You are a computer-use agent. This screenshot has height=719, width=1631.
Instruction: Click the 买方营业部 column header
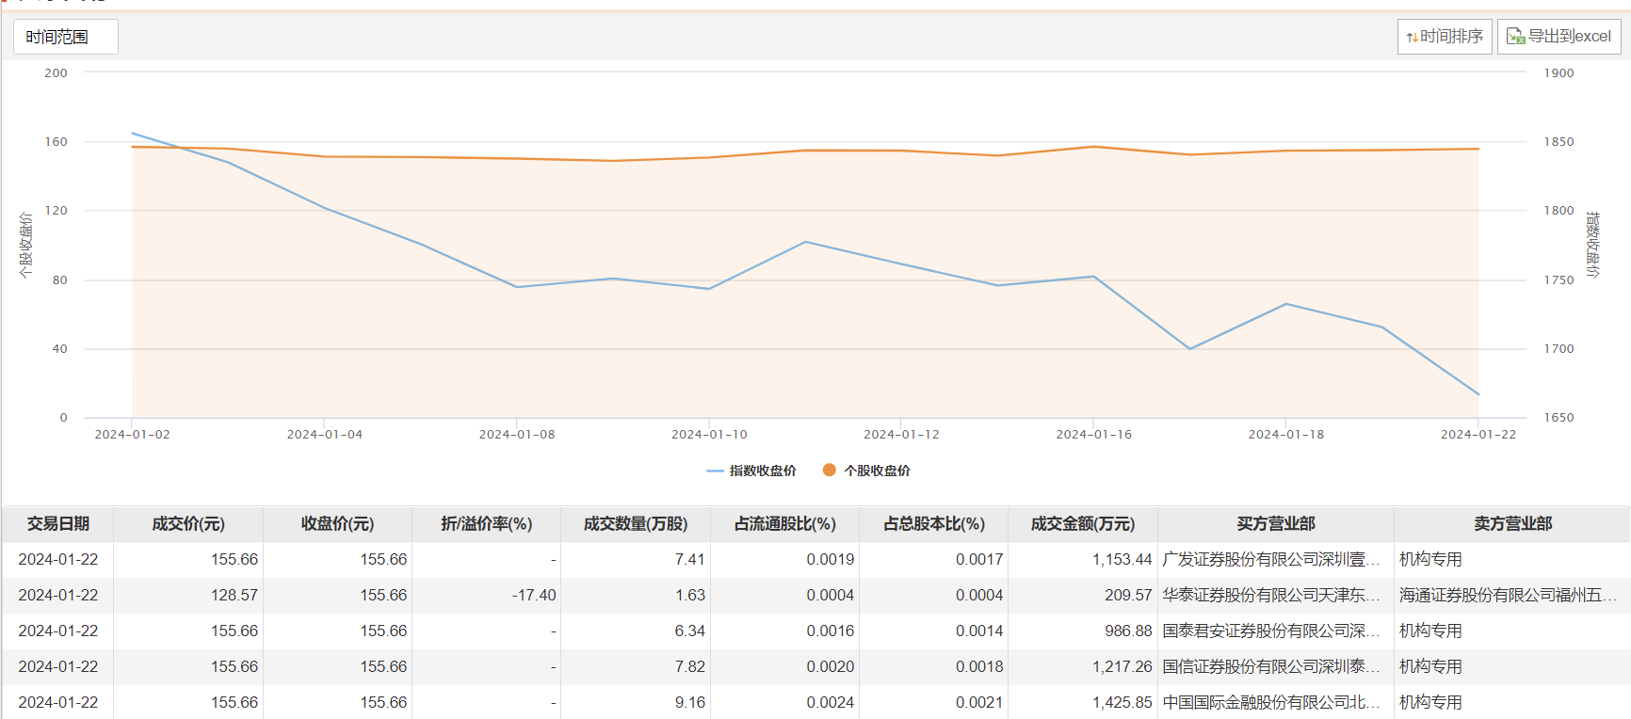point(1275,524)
